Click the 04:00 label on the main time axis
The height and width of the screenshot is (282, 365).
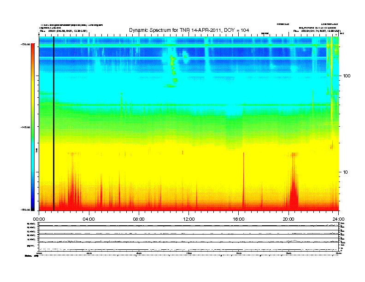[x=89, y=219]
